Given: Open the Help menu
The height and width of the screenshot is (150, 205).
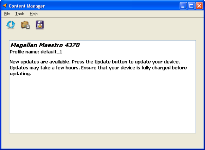Looking at the screenshot, I should pos(34,14).
